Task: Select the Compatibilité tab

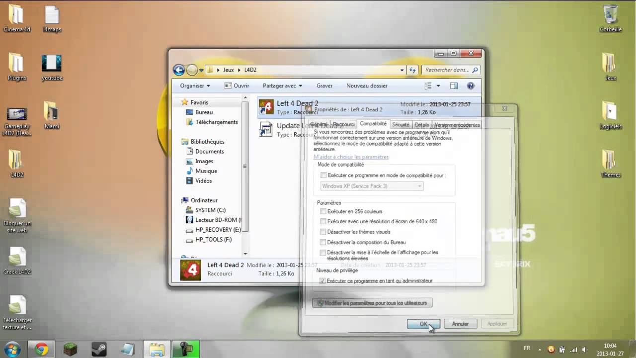Action: tap(373, 124)
